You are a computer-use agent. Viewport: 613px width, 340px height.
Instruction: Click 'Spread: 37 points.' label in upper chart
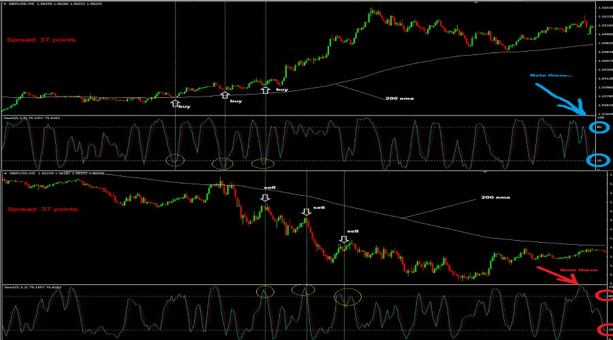[x=42, y=40]
